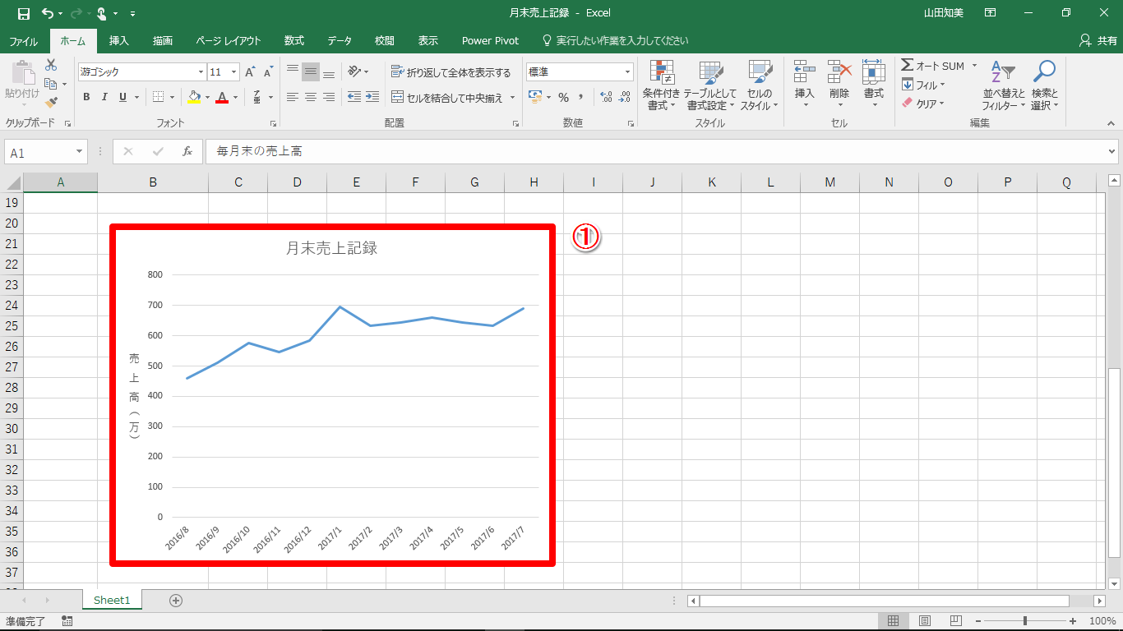The image size is (1123, 631).
Task: Click the red font color swatch
Action: coord(221,97)
